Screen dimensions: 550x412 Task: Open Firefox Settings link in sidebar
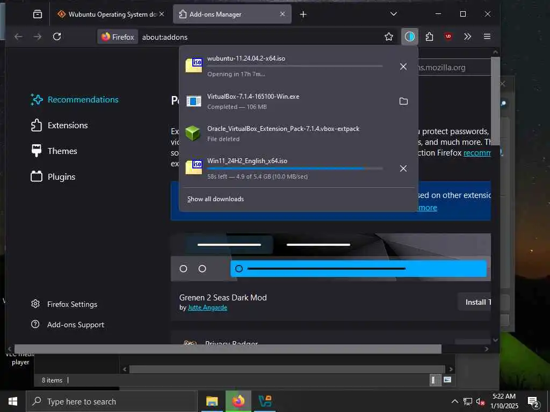pyautogui.click(x=64, y=304)
